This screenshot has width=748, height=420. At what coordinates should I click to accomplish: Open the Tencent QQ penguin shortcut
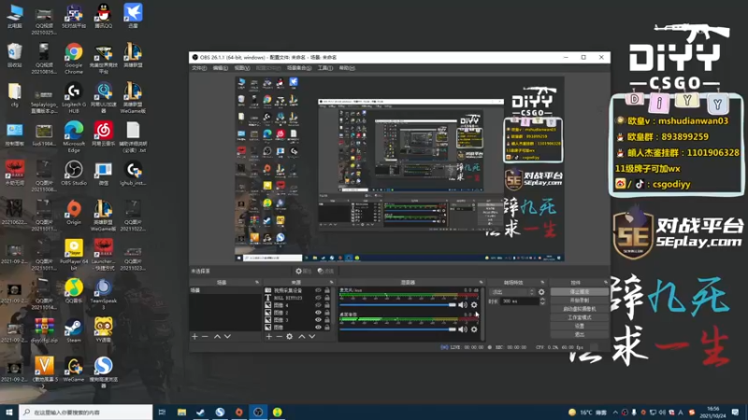pyautogui.click(x=103, y=16)
